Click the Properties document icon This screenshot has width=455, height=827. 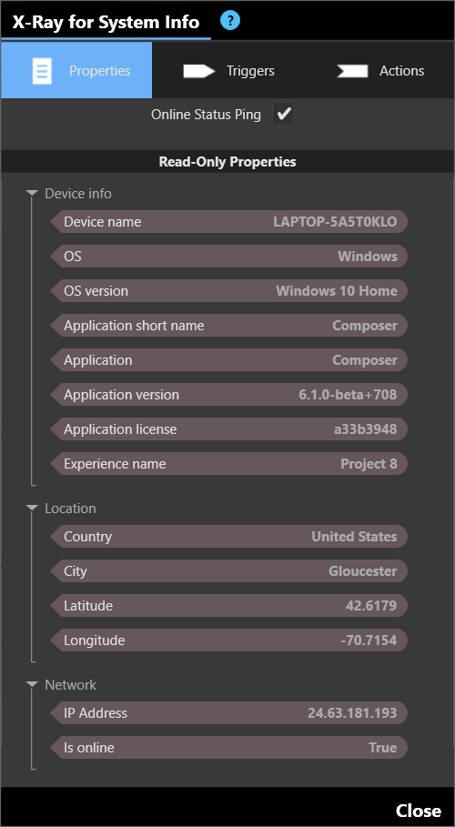pos(42,71)
